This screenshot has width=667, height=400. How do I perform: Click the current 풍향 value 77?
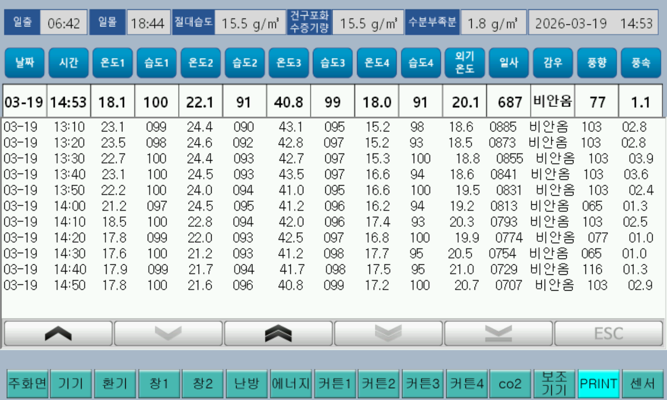click(x=597, y=102)
